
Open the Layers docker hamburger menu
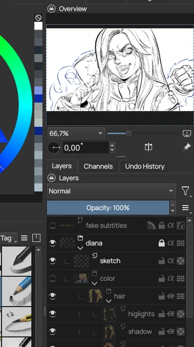tap(186, 208)
